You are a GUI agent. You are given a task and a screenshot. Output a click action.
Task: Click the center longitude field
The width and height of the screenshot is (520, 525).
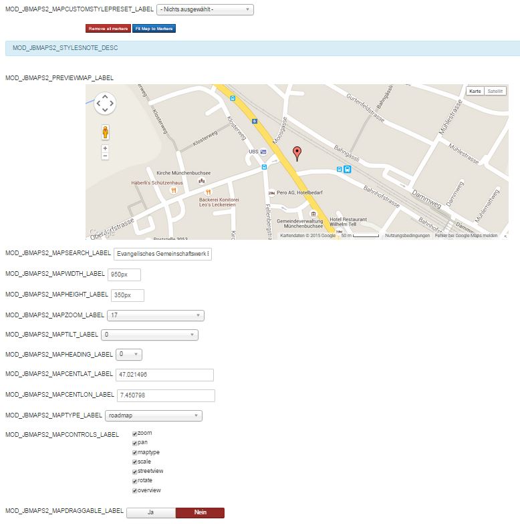tap(166, 396)
